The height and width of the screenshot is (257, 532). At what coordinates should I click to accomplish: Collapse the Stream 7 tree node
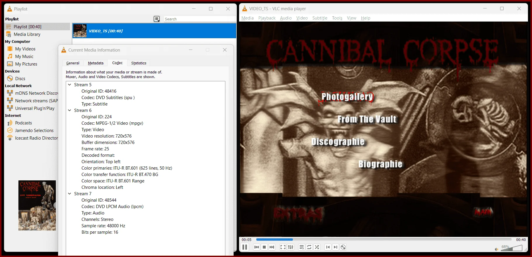(70, 194)
